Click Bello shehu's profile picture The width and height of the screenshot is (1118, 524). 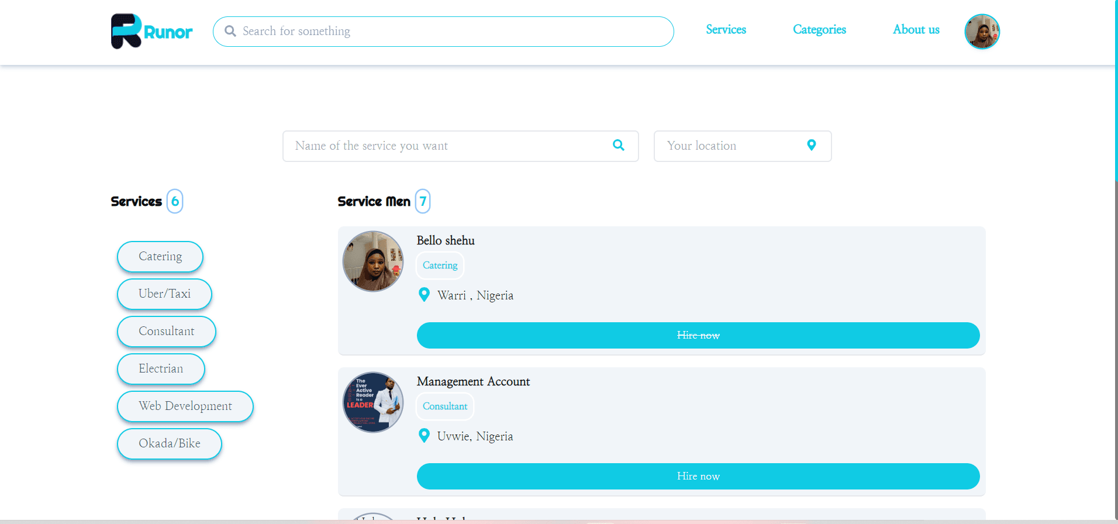pyautogui.click(x=373, y=261)
